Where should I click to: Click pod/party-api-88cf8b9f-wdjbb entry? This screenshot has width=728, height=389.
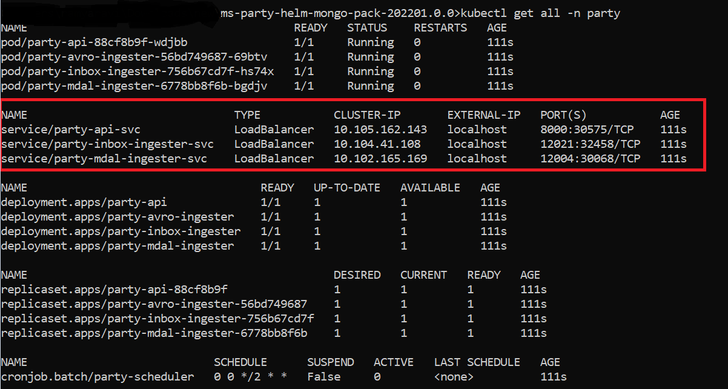[94, 42]
